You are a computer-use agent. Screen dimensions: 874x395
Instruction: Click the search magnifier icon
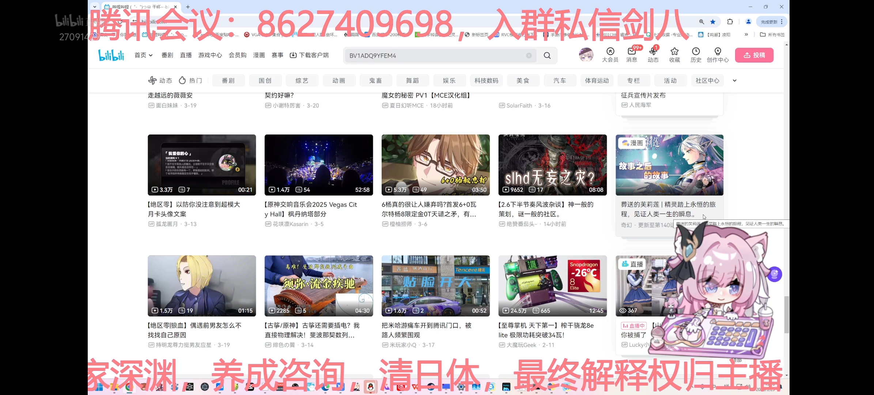pos(547,56)
